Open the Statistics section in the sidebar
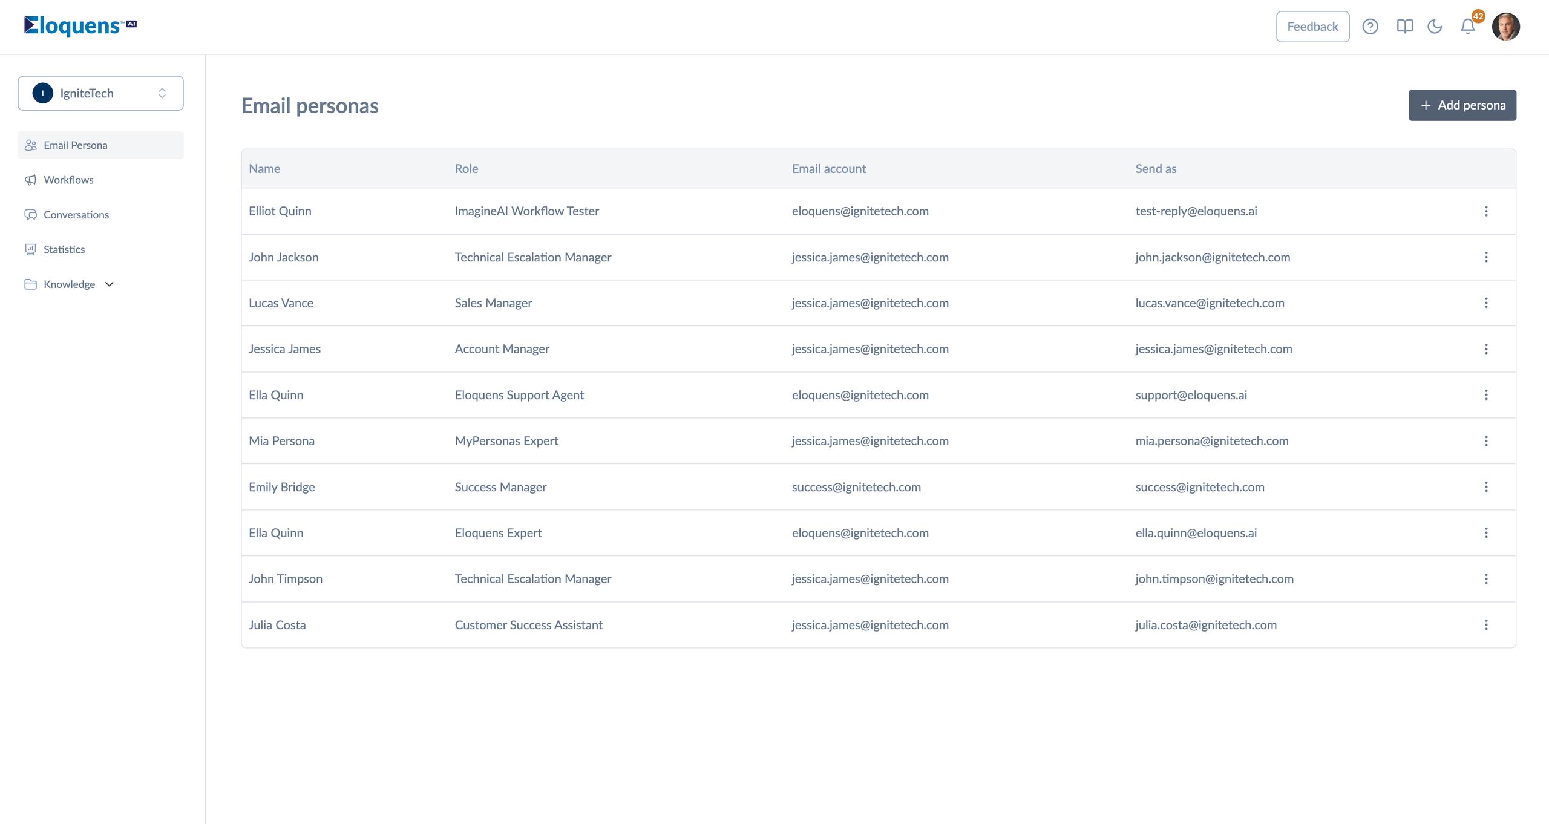Screen dimensions: 1549x824 [x=64, y=249]
